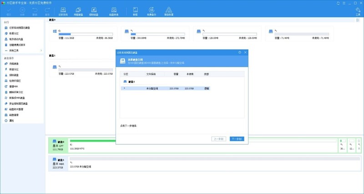Choose 制作启动光盘 from the wizard list
This screenshot has height=194, width=364.
click(17, 39)
